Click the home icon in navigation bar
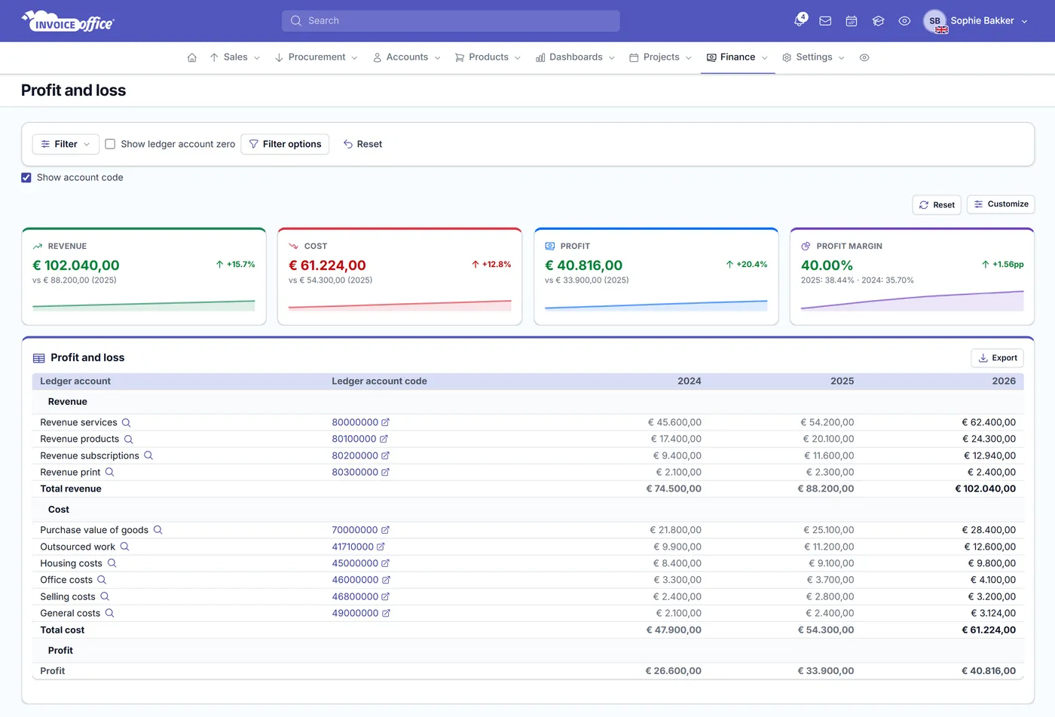 coord(192,57)
